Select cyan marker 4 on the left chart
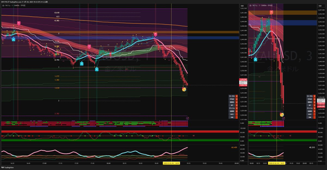The height and width of the screenshot is (170, 327). [82, 63]
